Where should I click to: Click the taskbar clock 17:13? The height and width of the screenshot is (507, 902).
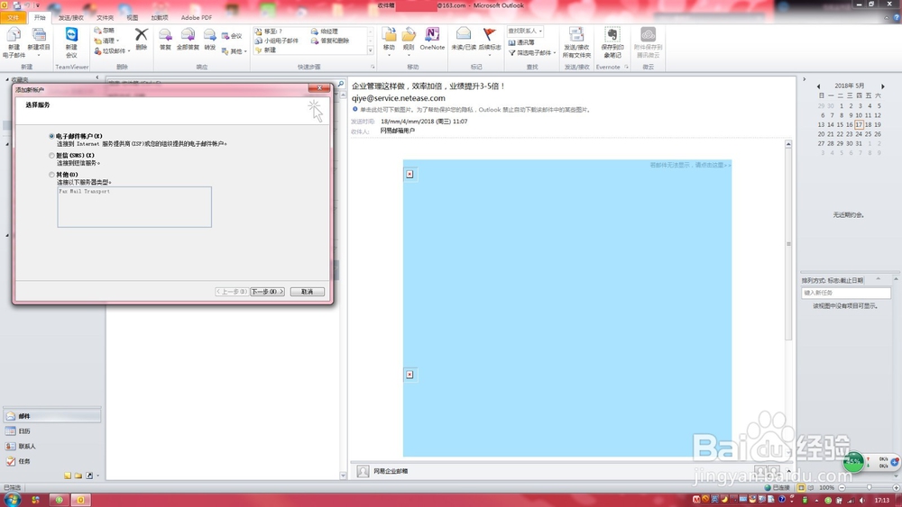coord(881,500)
